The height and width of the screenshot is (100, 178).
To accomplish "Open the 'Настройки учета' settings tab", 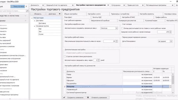I will [98, 14].
